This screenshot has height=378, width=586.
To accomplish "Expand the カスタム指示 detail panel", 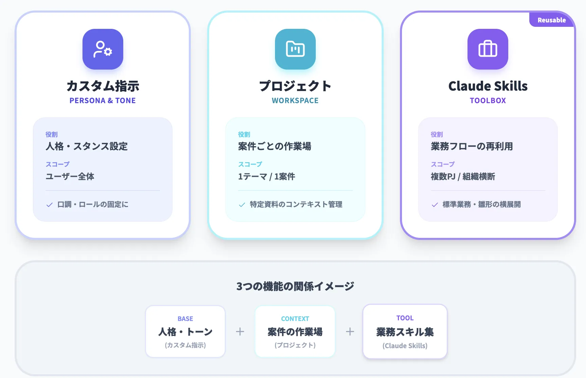I will tap(103, 169).
